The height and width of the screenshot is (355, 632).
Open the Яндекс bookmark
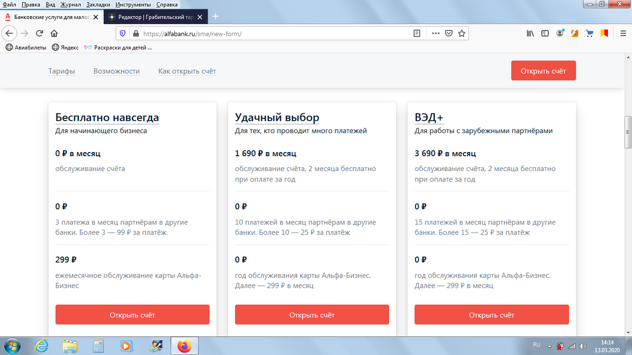coord(65,47)
